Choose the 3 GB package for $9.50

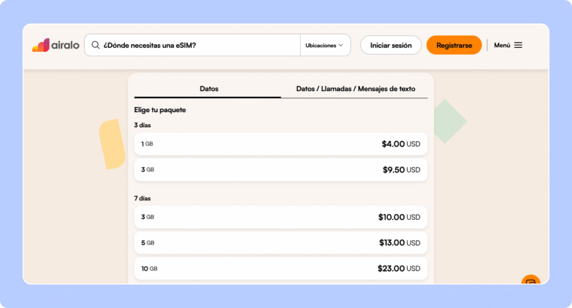[280, 170]
